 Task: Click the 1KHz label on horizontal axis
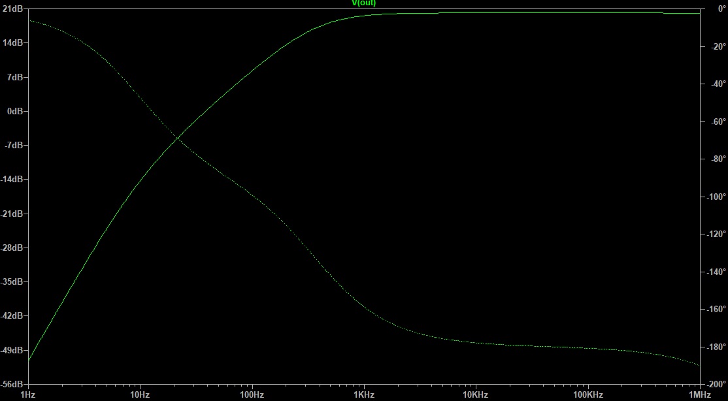[364, 395]
